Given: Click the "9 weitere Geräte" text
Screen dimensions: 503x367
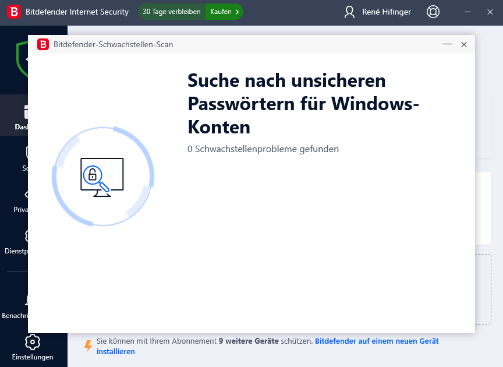Looking at the screenshot, I should pos(249,341).
